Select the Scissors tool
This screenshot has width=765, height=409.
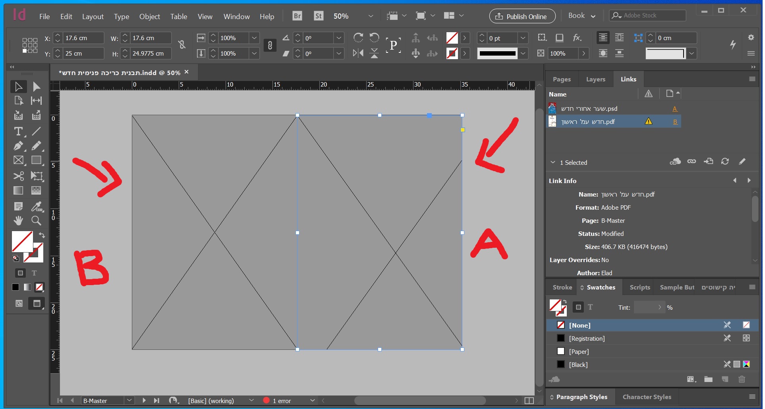coord(18,176)
